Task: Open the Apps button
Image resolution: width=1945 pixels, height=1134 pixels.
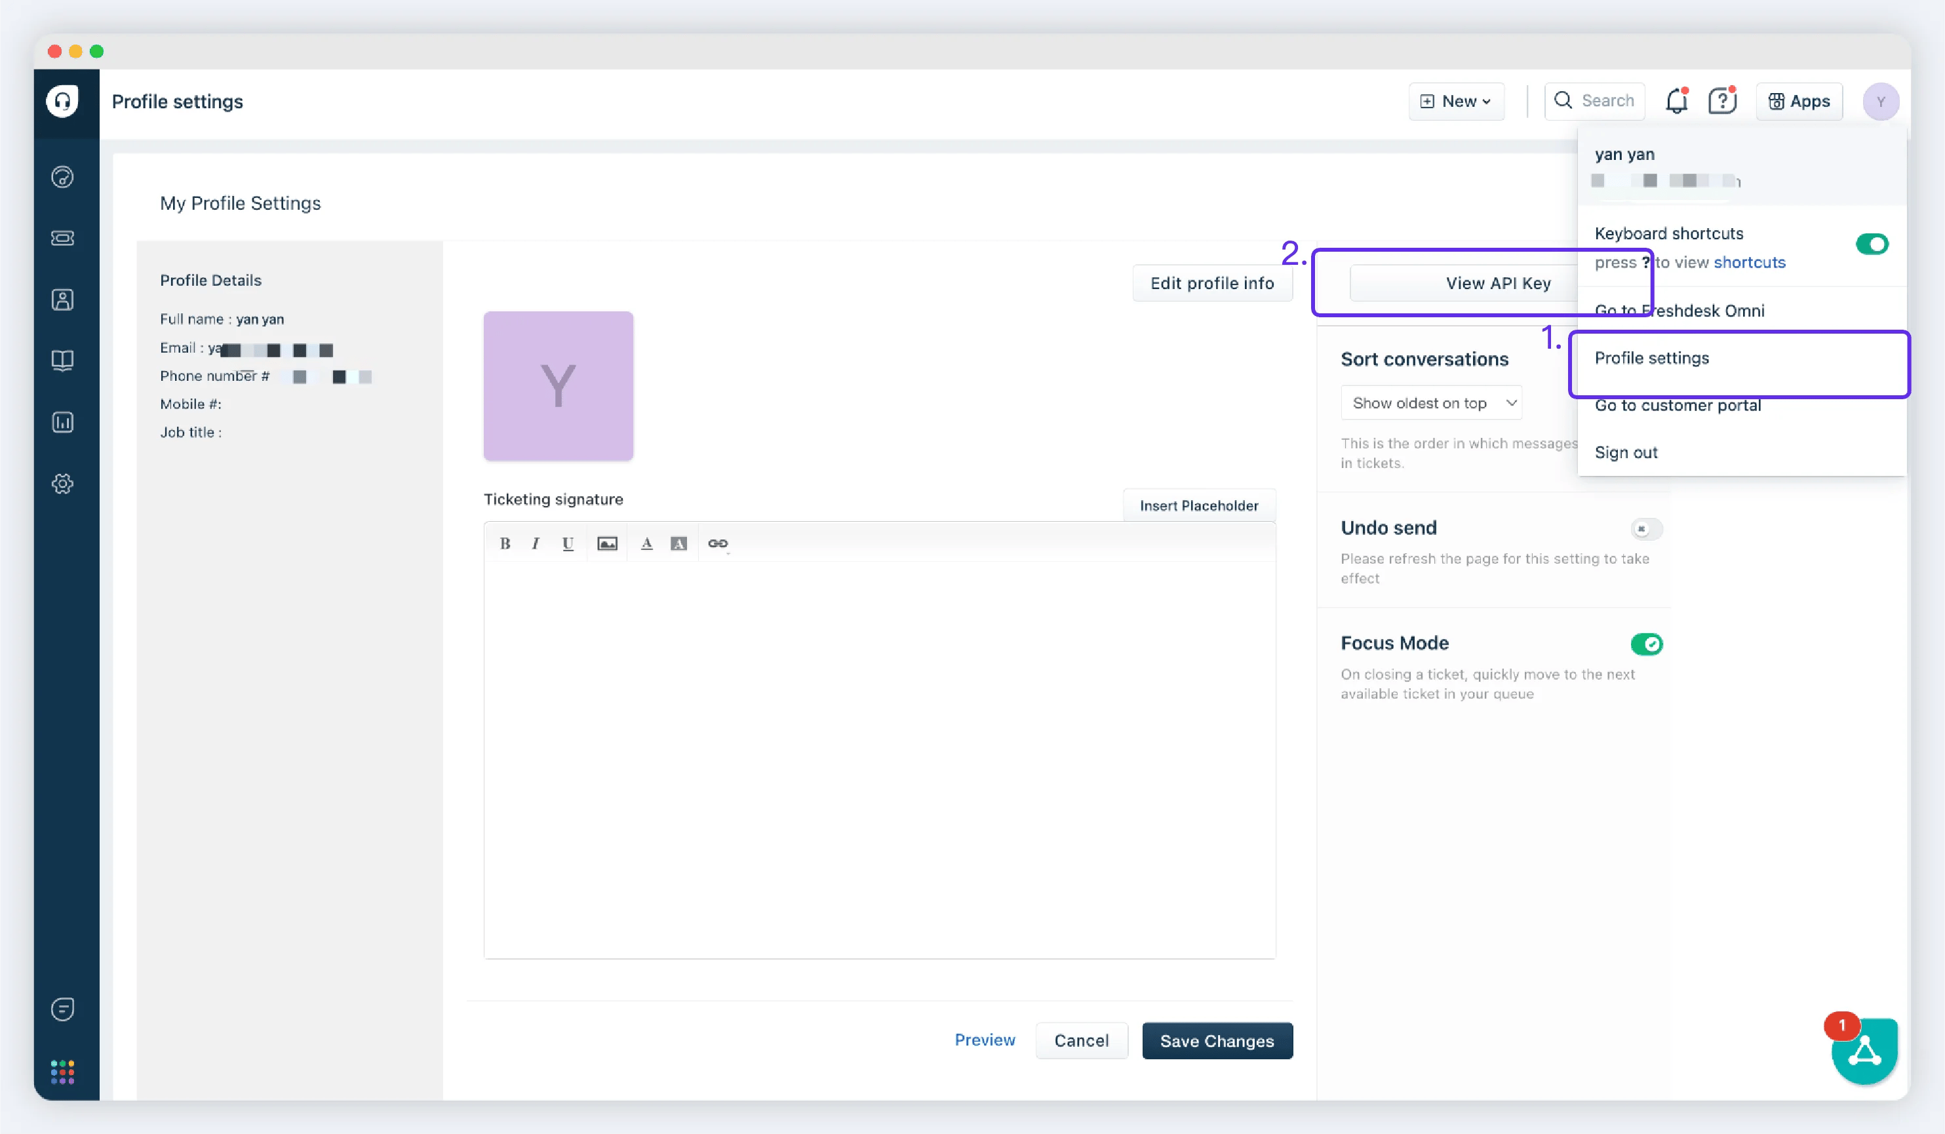Action: click(x=1799, y=101)
